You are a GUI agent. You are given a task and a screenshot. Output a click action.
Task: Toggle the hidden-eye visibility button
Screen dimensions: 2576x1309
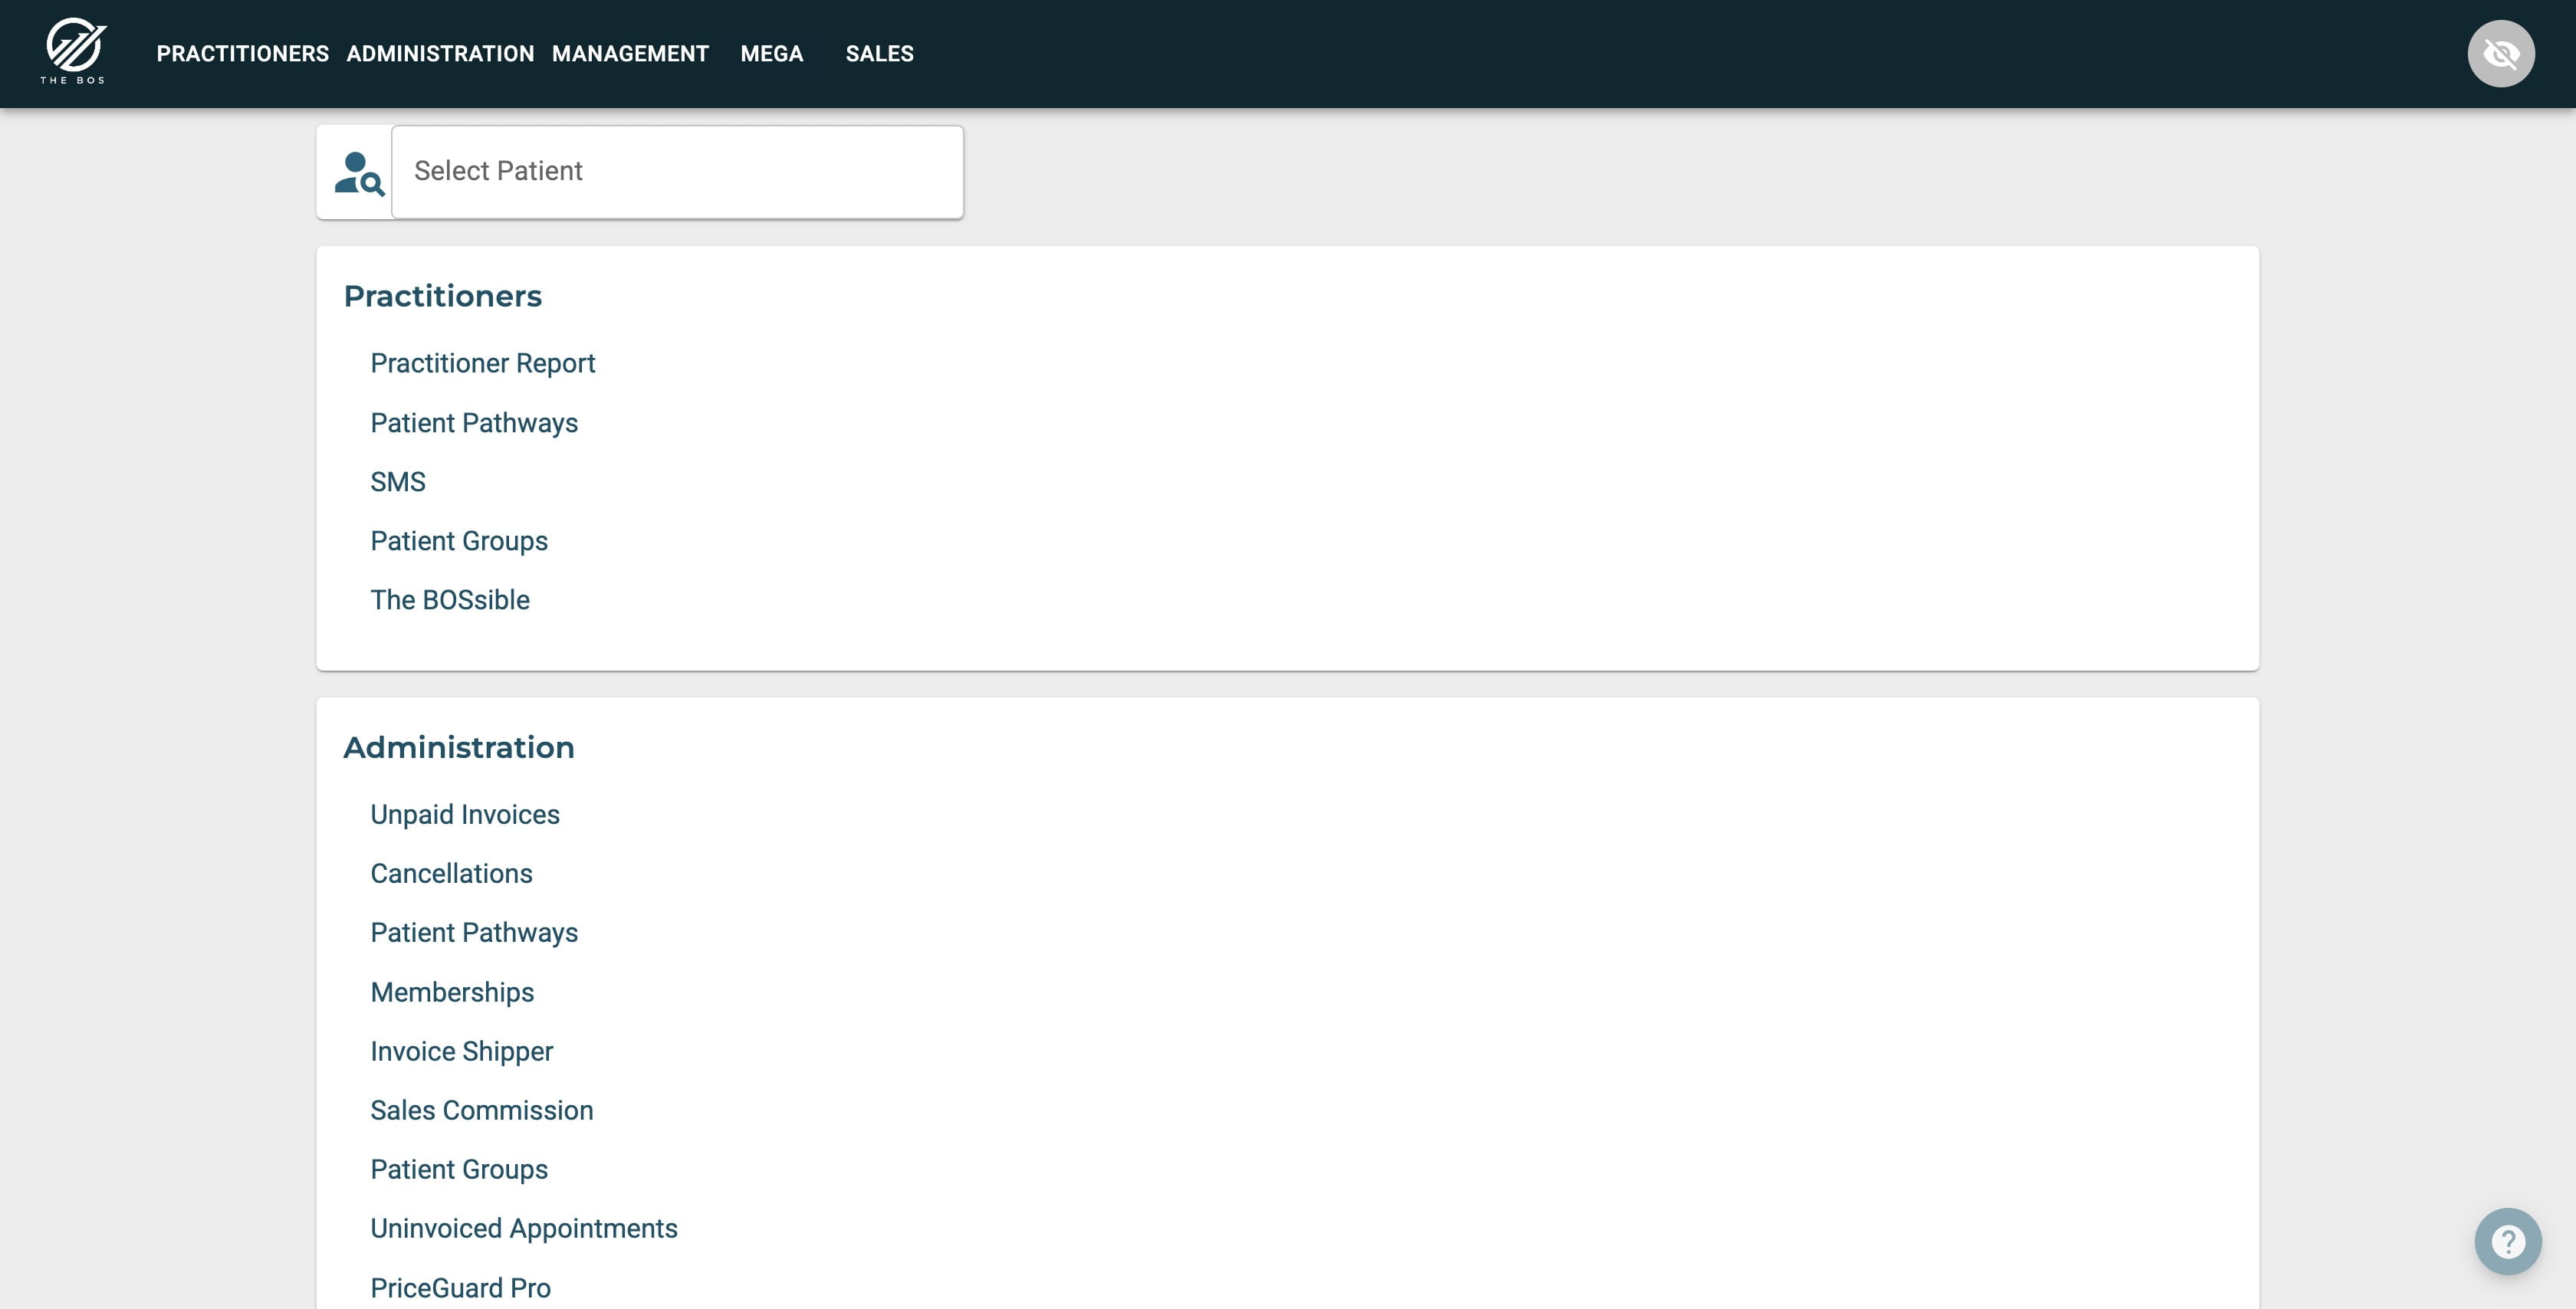[2500, 53]
